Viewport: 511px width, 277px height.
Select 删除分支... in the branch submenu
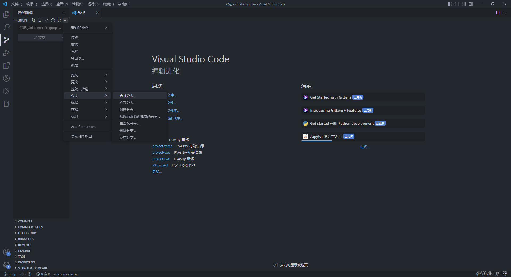[140, 131]
